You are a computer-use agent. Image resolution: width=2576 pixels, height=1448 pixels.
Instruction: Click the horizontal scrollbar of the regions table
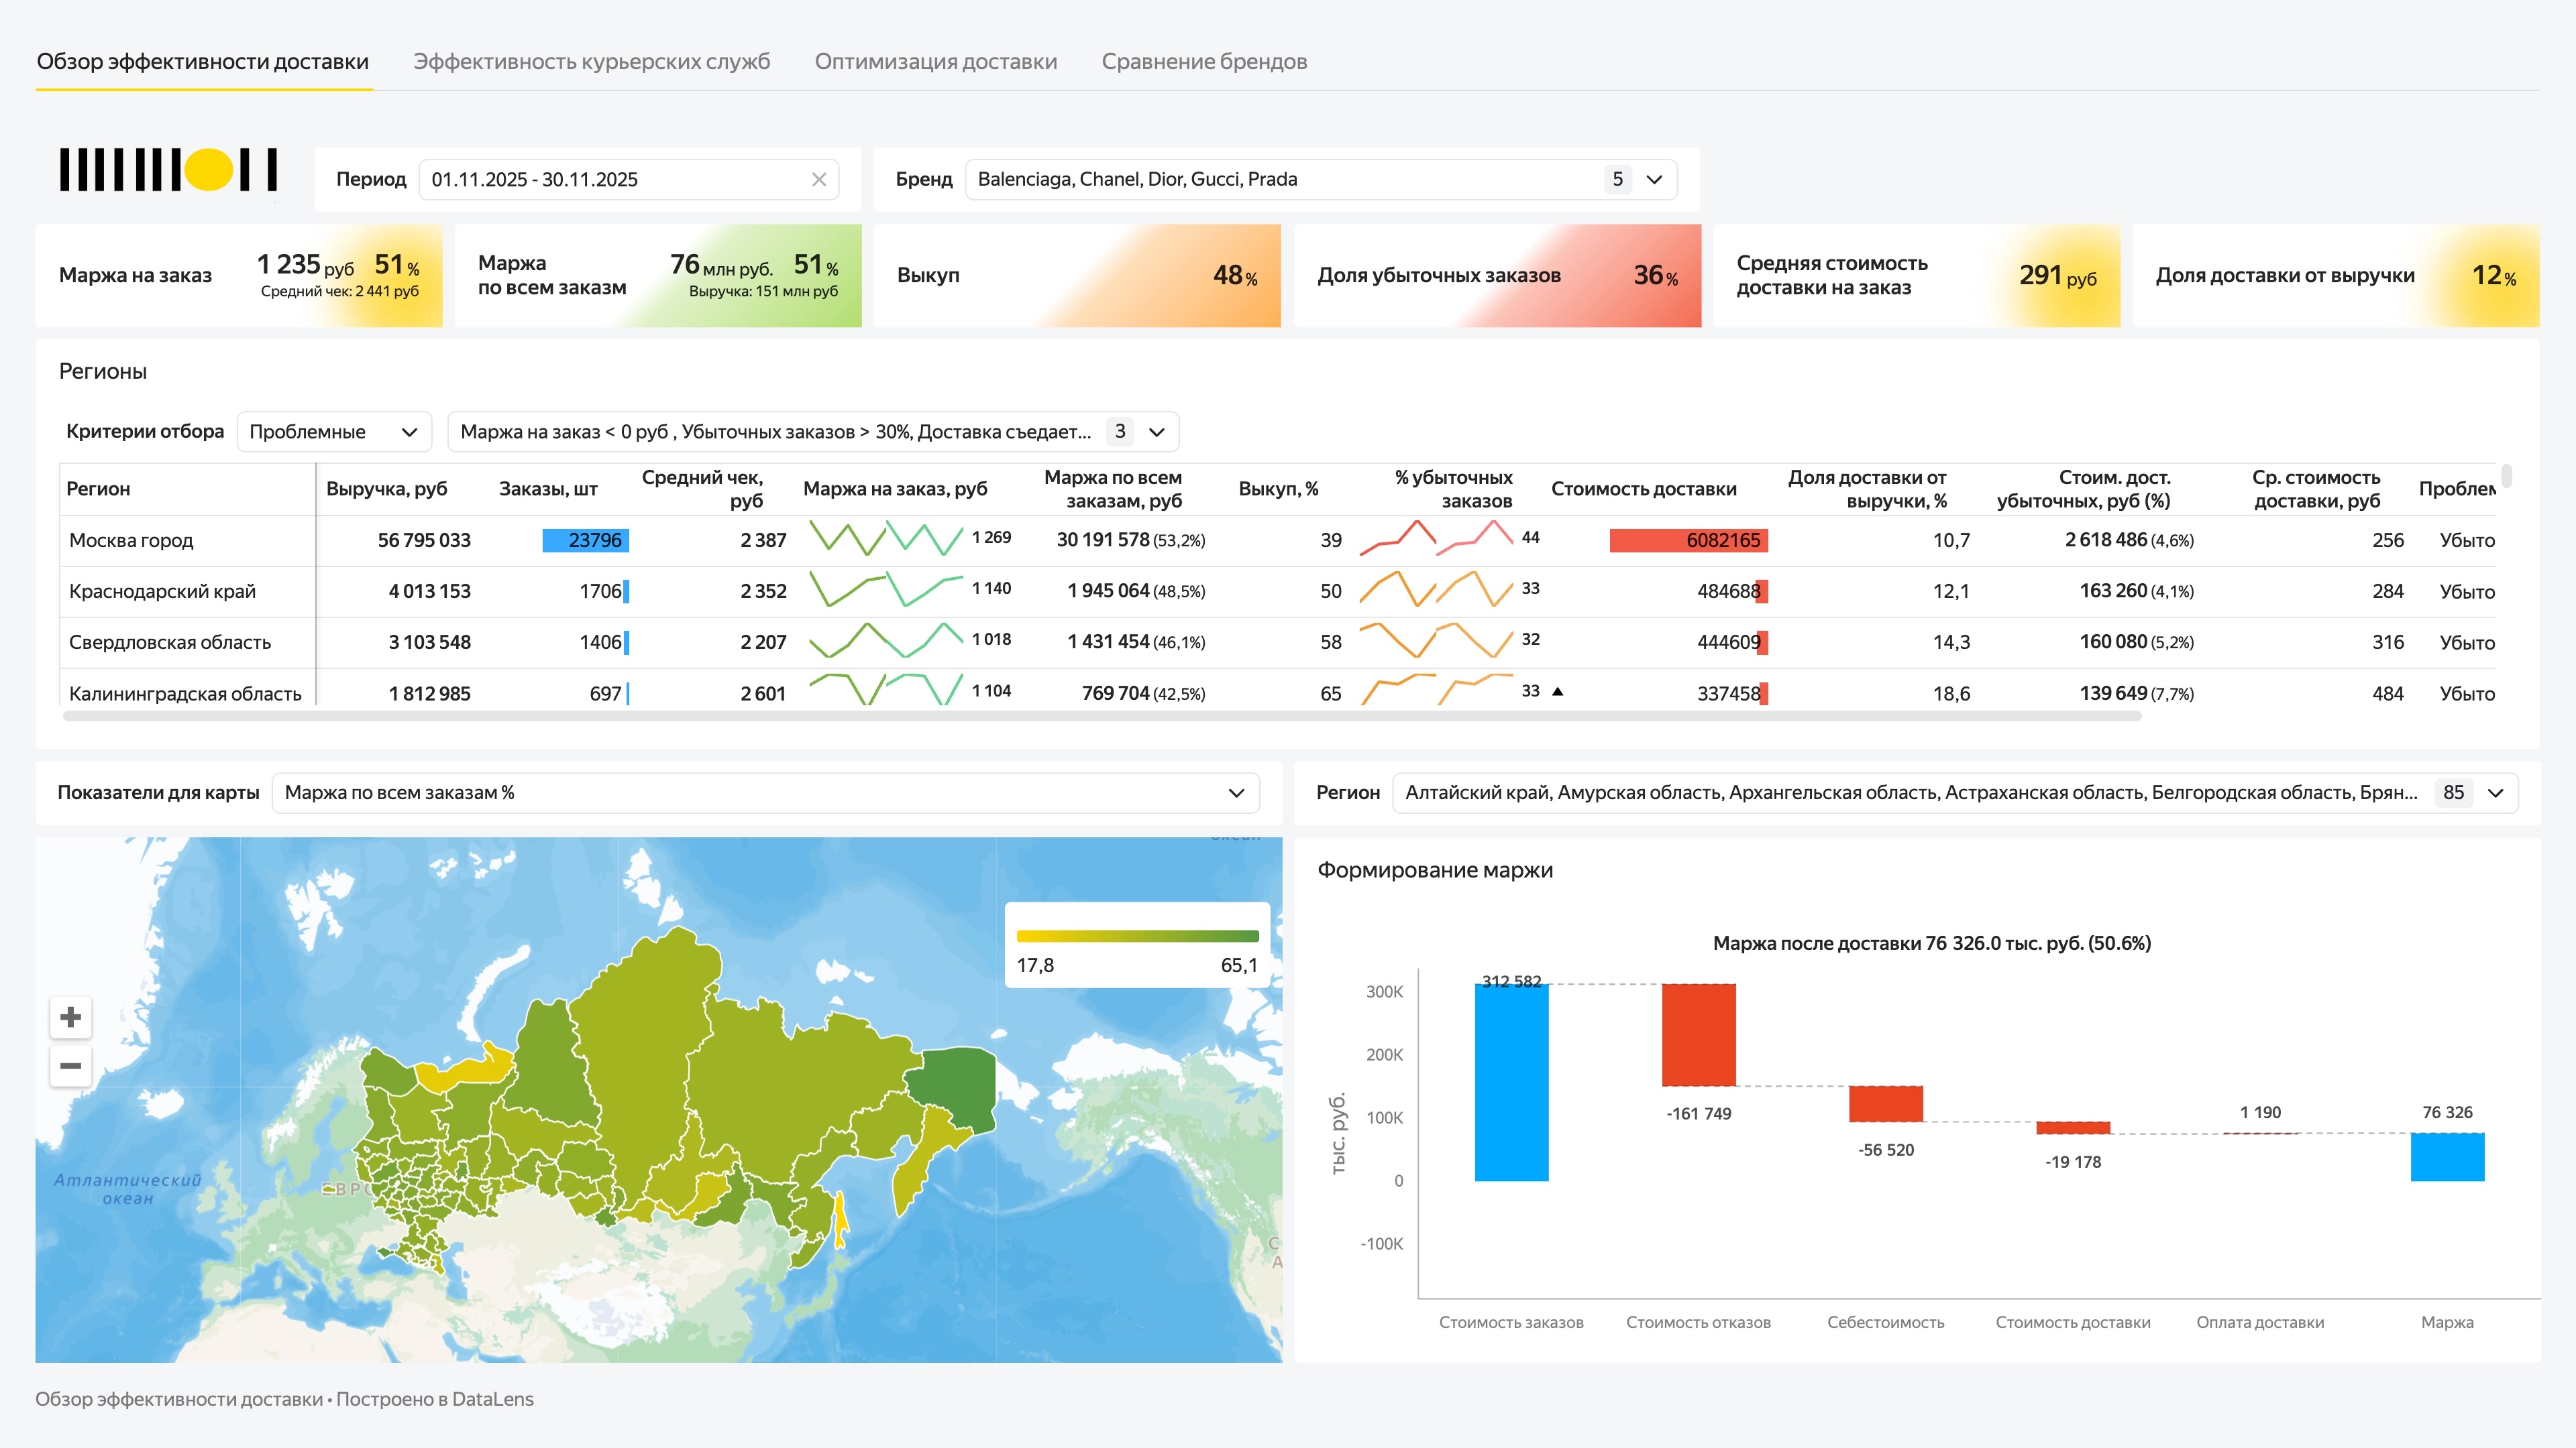pyautogui.click(x=1101, y=717)
